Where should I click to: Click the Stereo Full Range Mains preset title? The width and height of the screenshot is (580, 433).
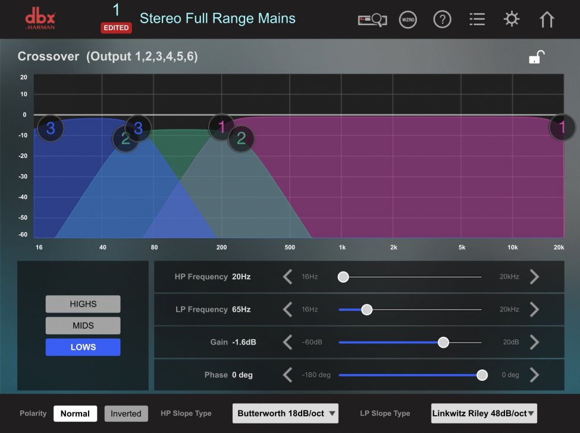tap(218, 18)
